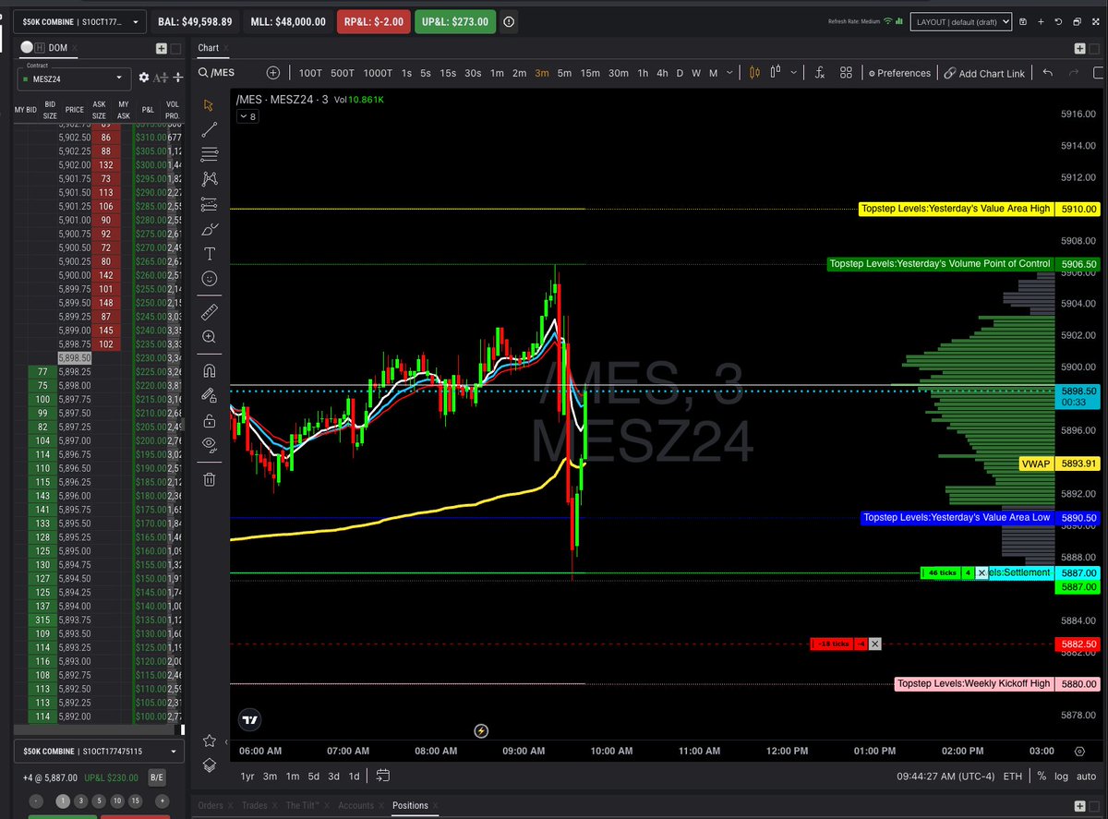Open the object tree layers icon
Screen dimensions: 1108x819
click(210, 765)
